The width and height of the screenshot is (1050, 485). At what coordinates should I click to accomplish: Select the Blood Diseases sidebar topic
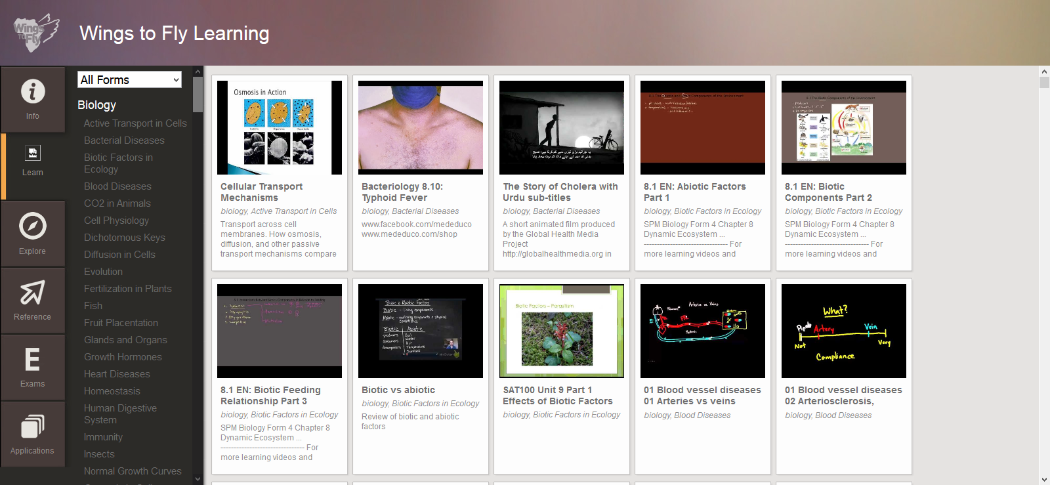[117, 186]
